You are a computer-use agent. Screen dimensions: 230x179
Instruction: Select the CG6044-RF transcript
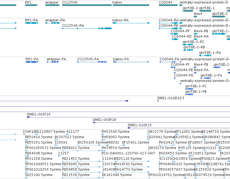click(174, 34)
